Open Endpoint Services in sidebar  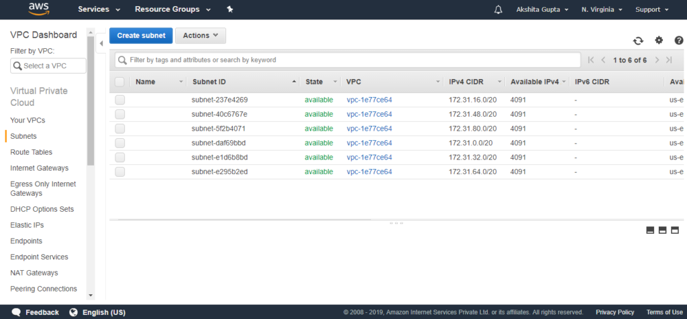pos(39,257)
